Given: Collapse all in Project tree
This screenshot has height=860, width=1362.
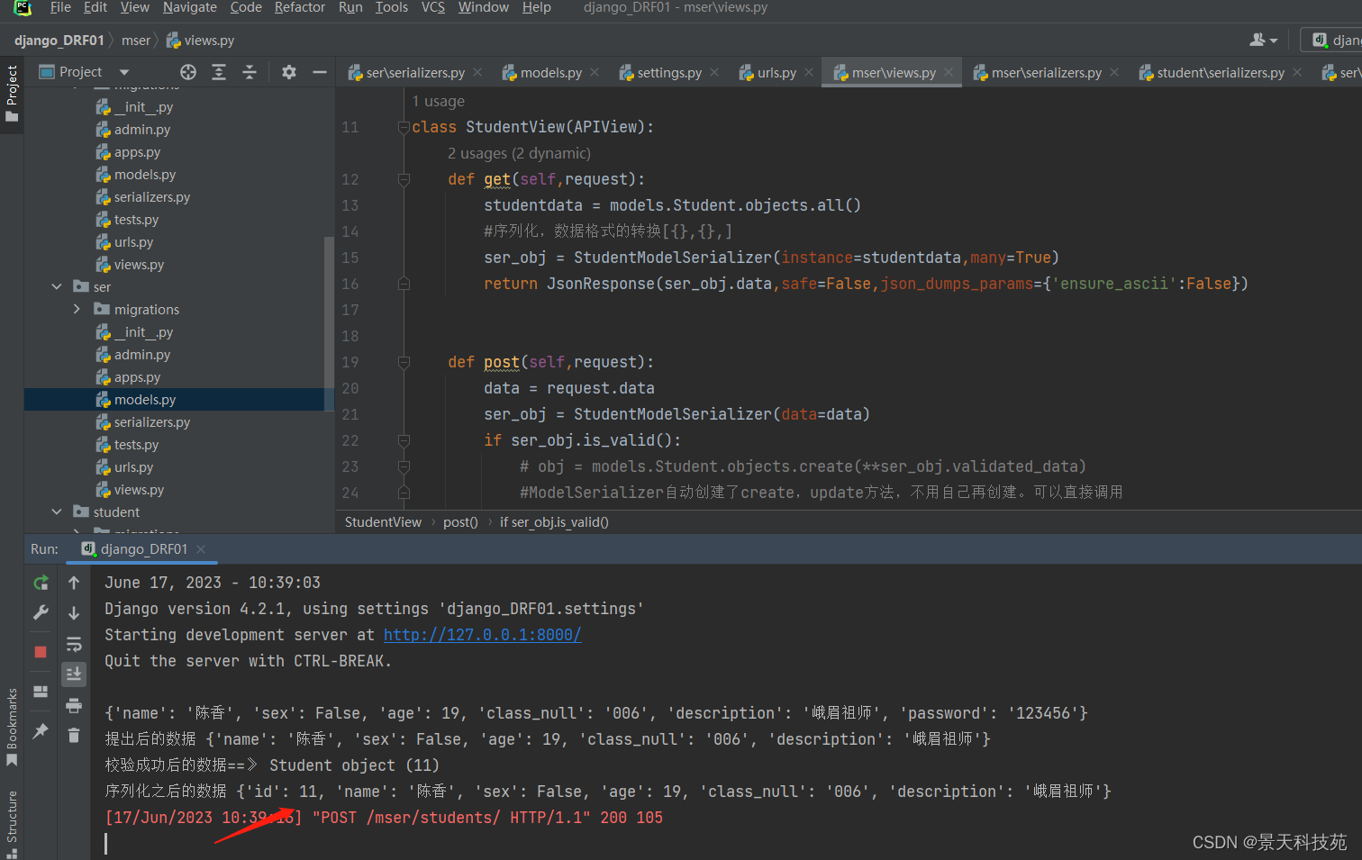Looking at the screenshot, I should pyautogui.click(x=250, y=72).
